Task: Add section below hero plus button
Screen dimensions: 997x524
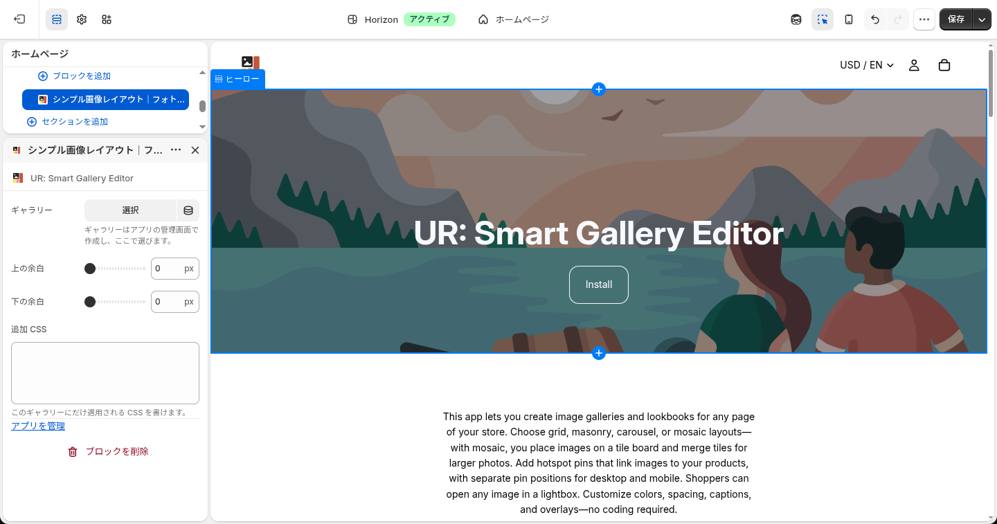Action: point(599,354)
